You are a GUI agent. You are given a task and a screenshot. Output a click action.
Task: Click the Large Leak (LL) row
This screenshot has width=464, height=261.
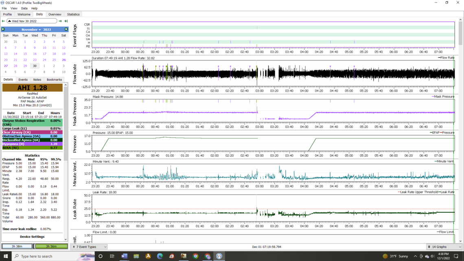(x=32, y=128)
